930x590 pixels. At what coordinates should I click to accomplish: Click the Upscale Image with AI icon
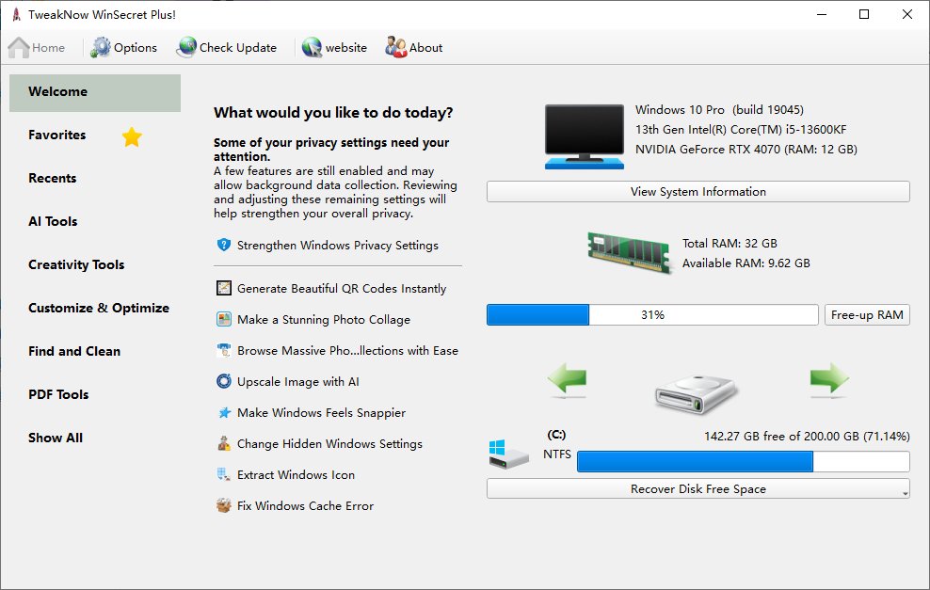point(224,381)
